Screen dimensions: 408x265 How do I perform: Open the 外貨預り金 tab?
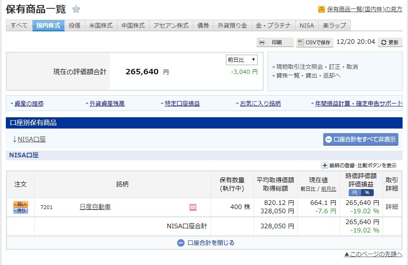(x=232, y=25)
